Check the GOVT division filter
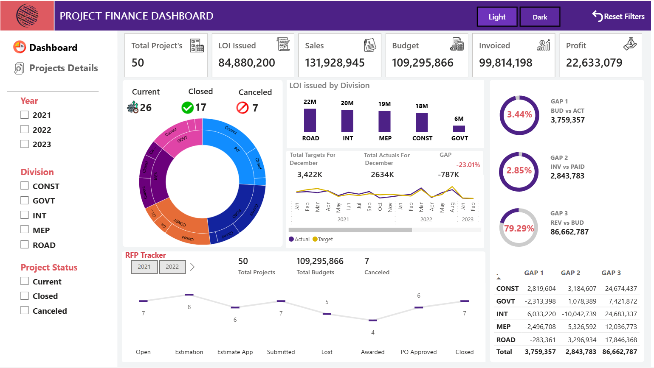Image resolution: width=654 pixels, height=368 pixels. coord(24,200)
